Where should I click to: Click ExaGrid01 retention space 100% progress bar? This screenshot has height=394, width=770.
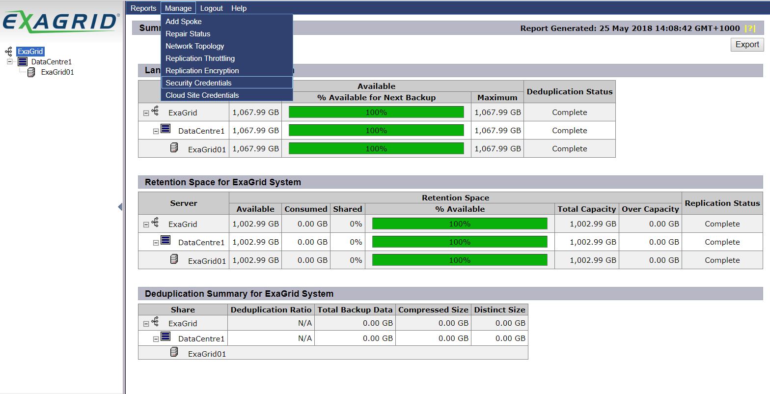point(460,260)
